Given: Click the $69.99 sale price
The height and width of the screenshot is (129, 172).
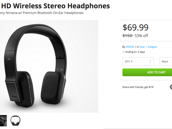Looking at the screenshot, I should (135, 27).
